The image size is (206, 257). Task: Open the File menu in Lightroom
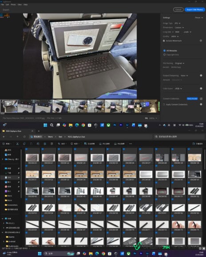(2, 4)
